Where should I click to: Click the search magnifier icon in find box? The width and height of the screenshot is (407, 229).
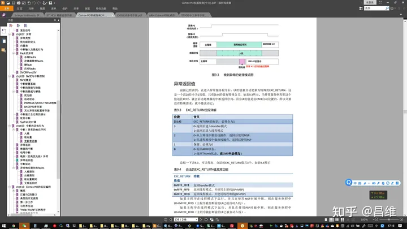pos(387,8)
